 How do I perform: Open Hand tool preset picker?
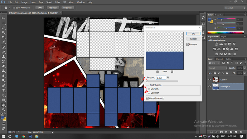9,8
